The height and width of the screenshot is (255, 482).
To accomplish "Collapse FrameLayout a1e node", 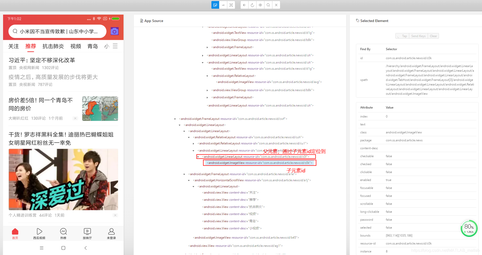I will tap(184, 174).
